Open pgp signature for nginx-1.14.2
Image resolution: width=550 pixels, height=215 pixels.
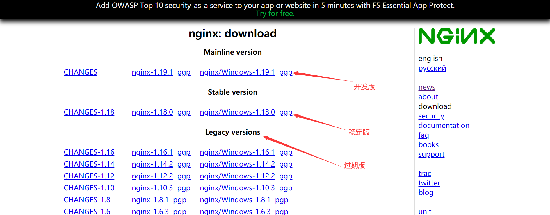coord(184,165)
